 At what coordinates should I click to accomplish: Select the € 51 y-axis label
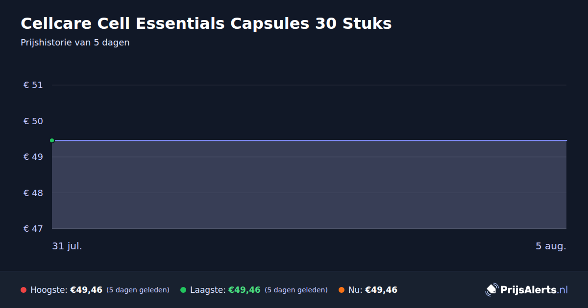[33, 85]
